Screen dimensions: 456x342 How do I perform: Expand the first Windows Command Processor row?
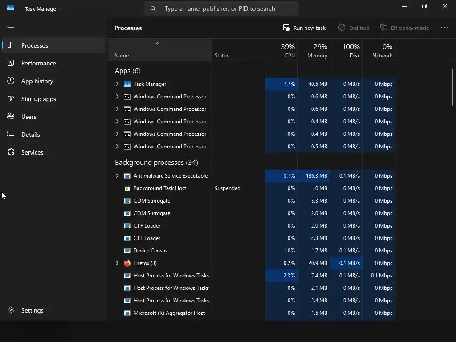pos(117,97)
